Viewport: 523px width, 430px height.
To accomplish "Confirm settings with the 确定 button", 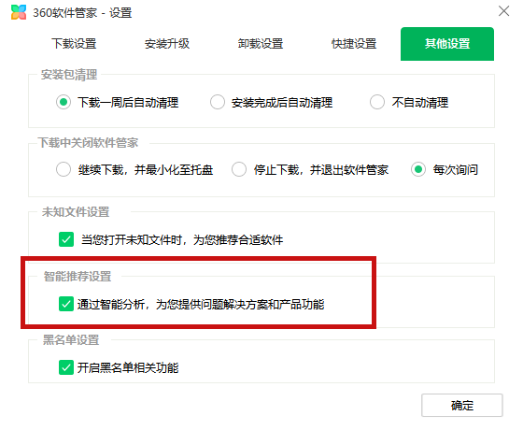I will tap(462, 406).
